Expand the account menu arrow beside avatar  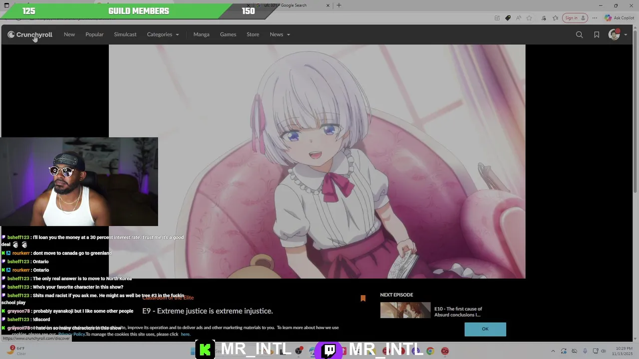[x=626, y=35]
